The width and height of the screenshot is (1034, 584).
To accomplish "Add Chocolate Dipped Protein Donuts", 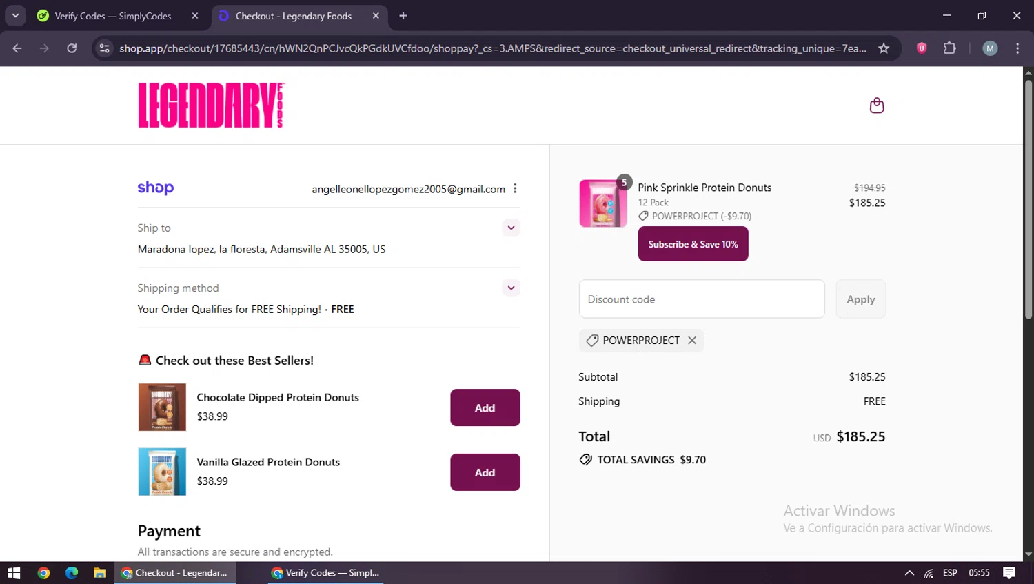I will coord(485,407).
